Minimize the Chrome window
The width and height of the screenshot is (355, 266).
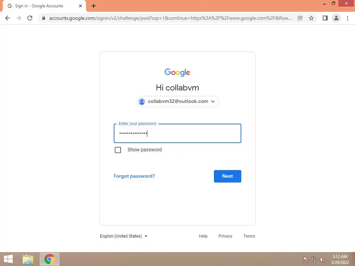point(324,3)
